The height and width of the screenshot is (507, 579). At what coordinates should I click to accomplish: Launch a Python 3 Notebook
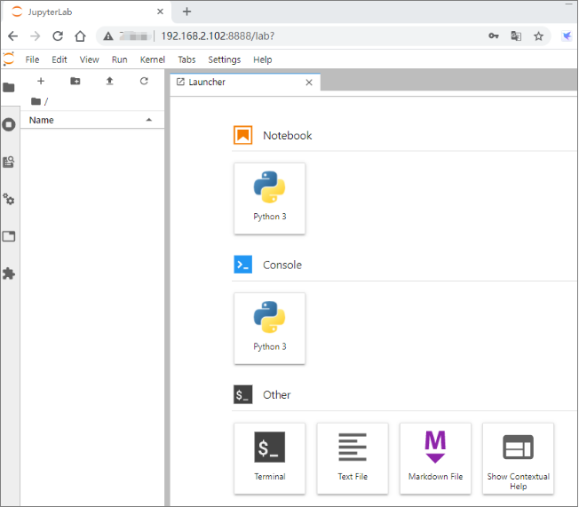(270, 199)
